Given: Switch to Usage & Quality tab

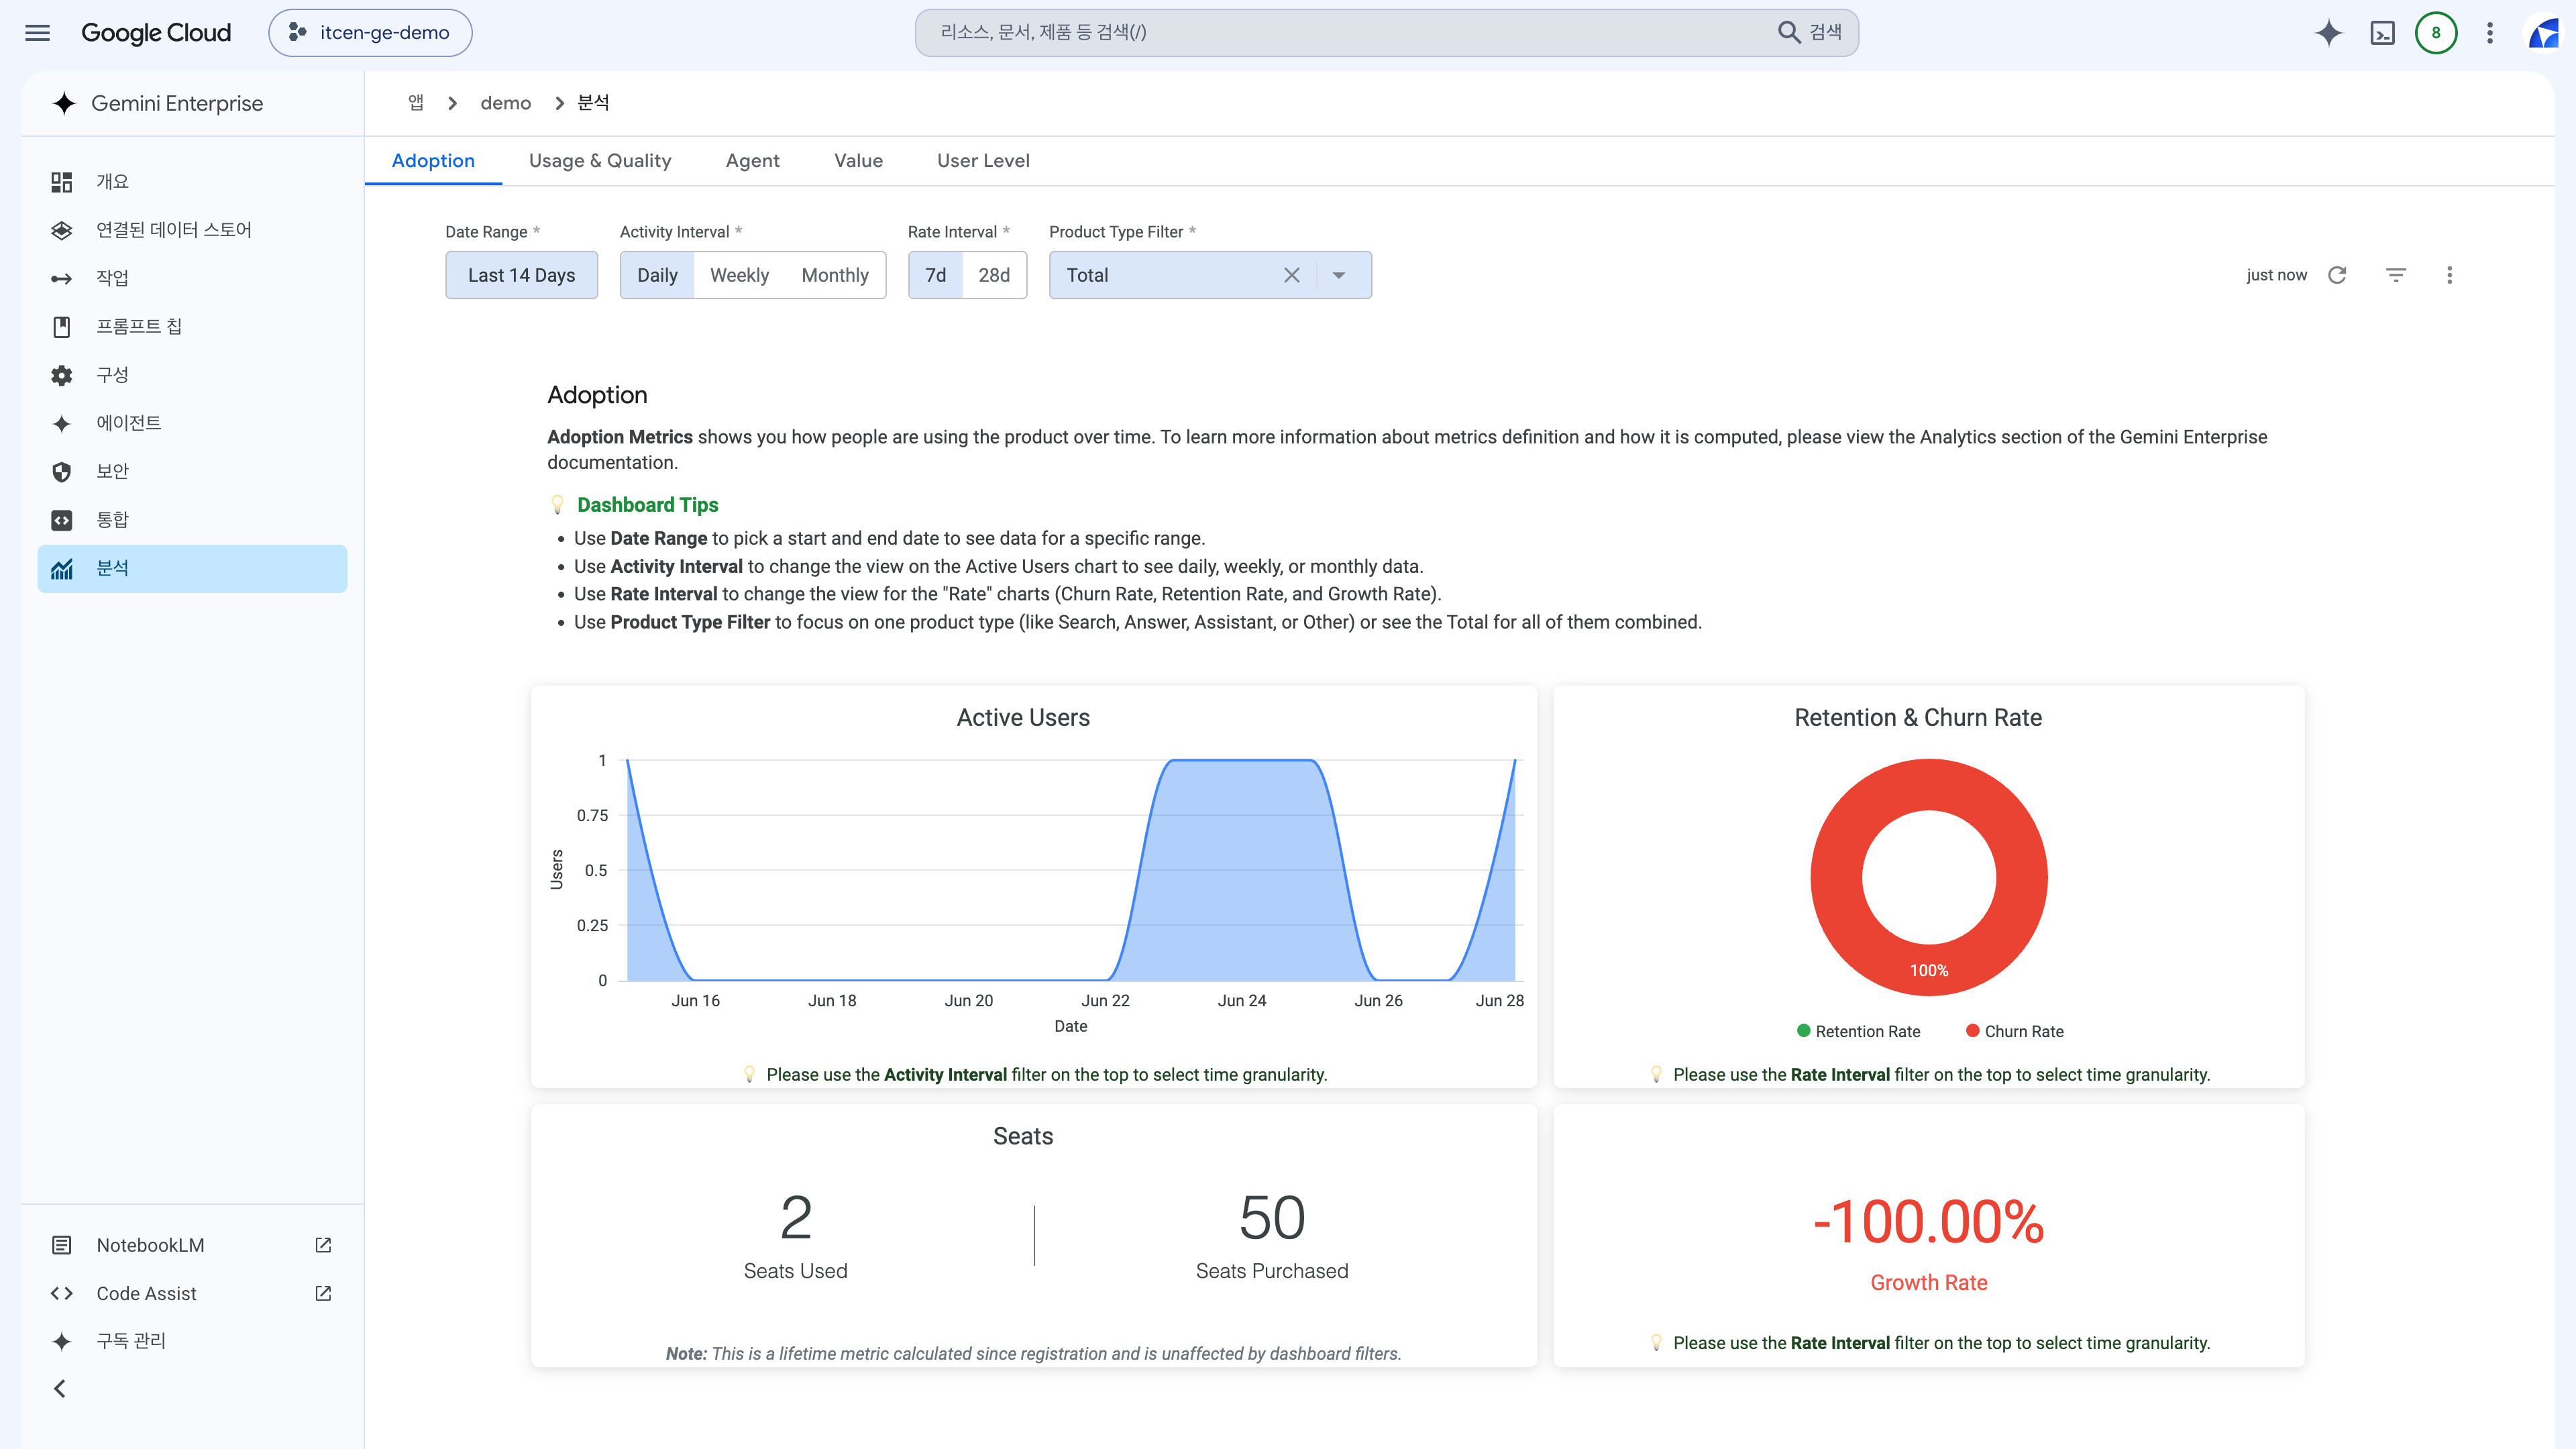Looking at the screenshot, I should click(x=600, y=161).
